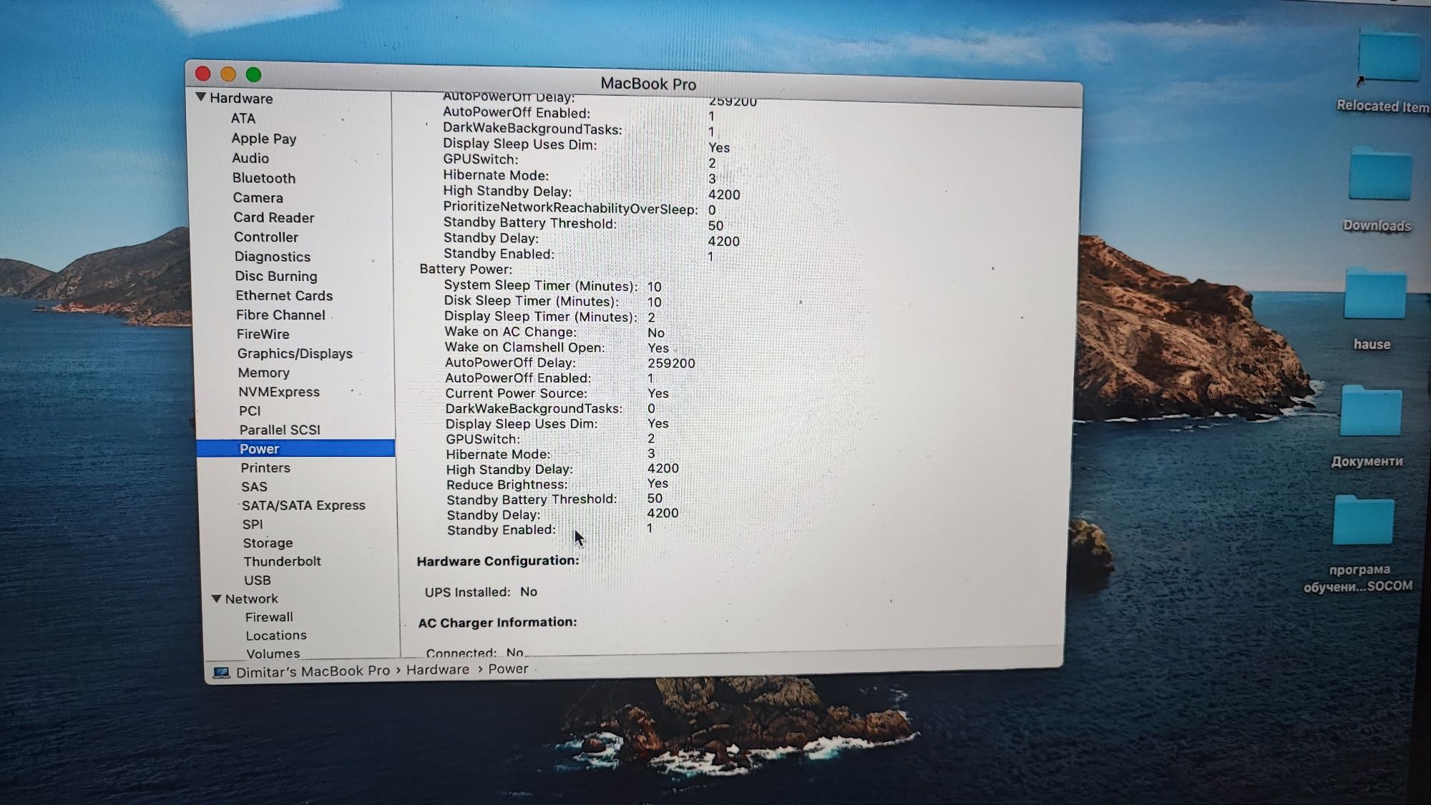Select SAS in the sidebar

pyautogui.click(x=254, y=486)
